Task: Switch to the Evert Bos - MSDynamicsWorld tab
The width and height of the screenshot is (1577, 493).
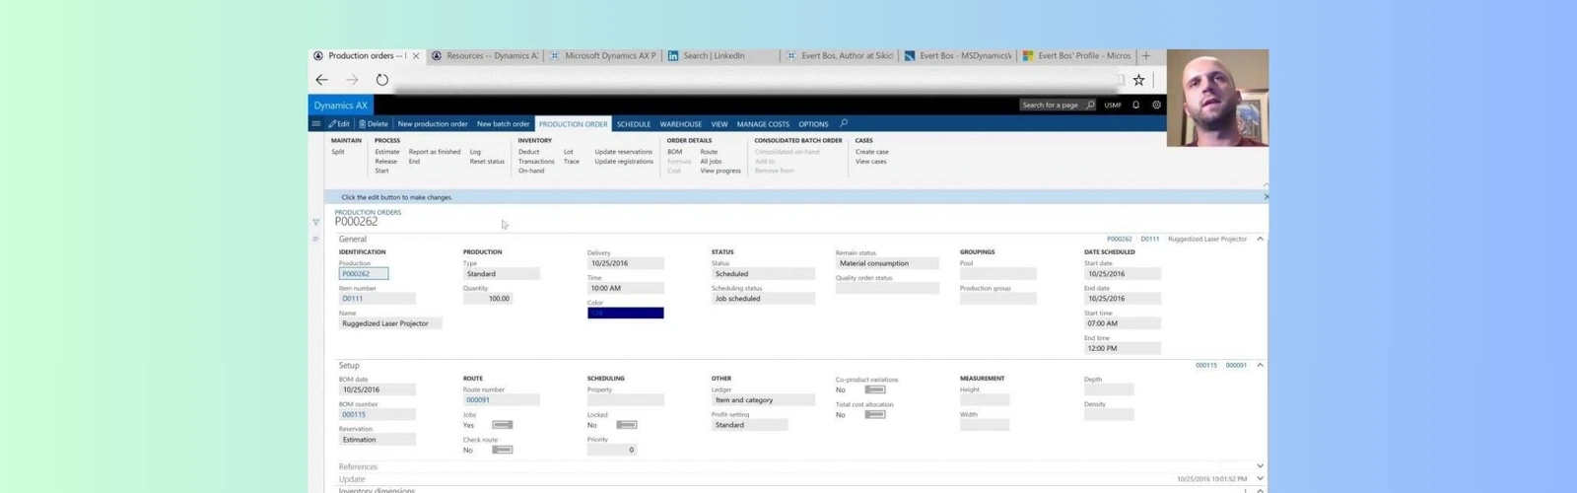Action: [x=957, y=56]
